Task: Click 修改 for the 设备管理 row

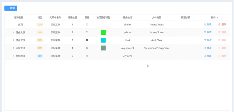Action: (x=208, y=48)
